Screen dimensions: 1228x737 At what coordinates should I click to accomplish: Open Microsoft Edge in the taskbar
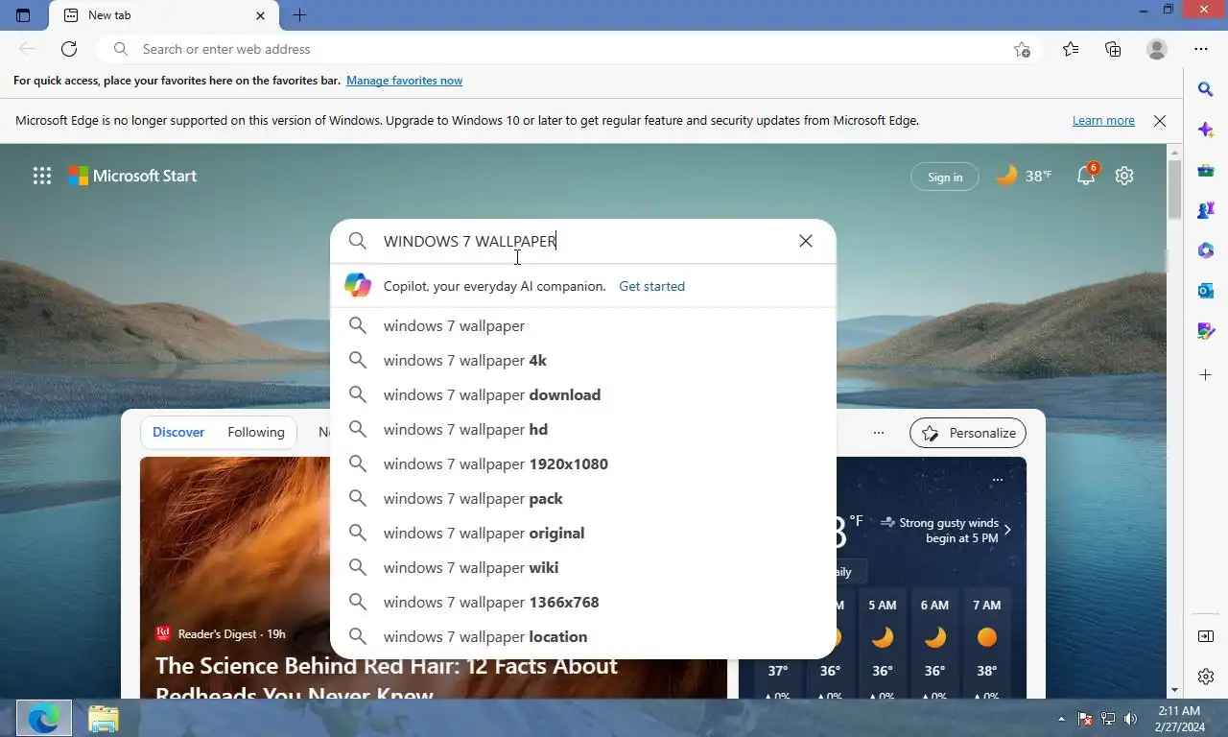pos(44,718)
